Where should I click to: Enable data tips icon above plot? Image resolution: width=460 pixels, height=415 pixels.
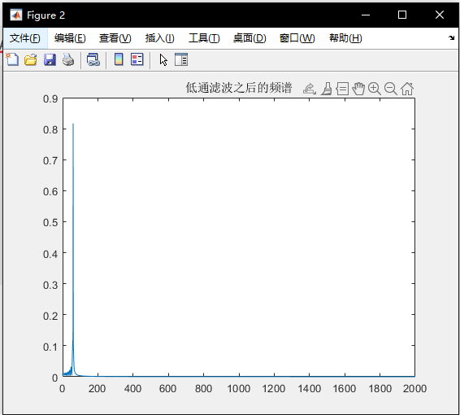pyautogui.click(x=342, y=89)
